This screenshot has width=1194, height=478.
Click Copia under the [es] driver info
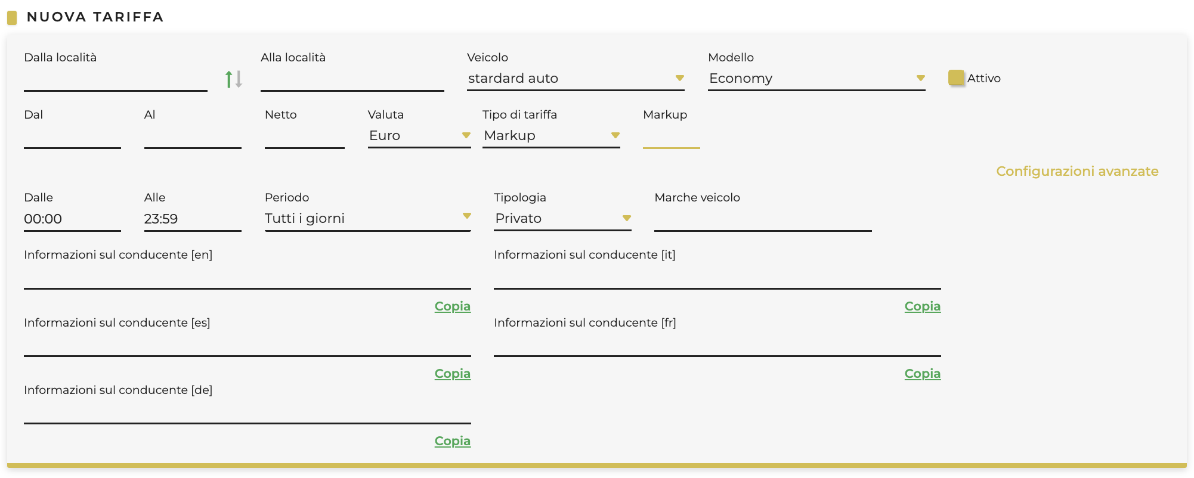click(x=452, y=374)
